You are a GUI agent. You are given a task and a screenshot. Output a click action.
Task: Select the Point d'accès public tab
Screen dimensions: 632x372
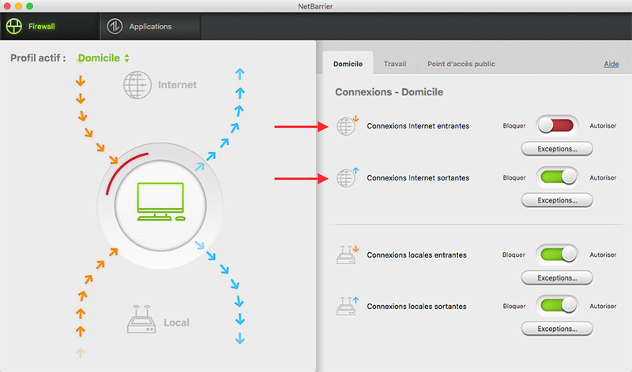pos(461,64)
